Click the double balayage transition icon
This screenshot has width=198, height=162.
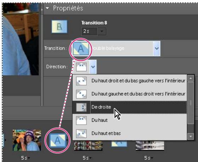coord(81,49)
